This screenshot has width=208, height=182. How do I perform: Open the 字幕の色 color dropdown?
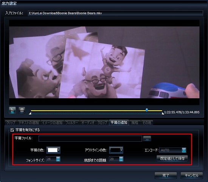pos(53,150)
